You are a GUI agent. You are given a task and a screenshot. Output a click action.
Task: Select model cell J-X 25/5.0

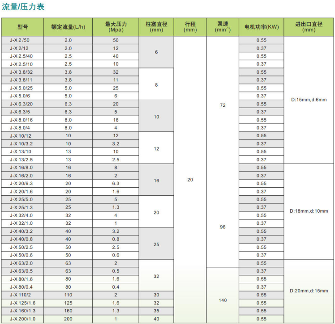(23, 199)
